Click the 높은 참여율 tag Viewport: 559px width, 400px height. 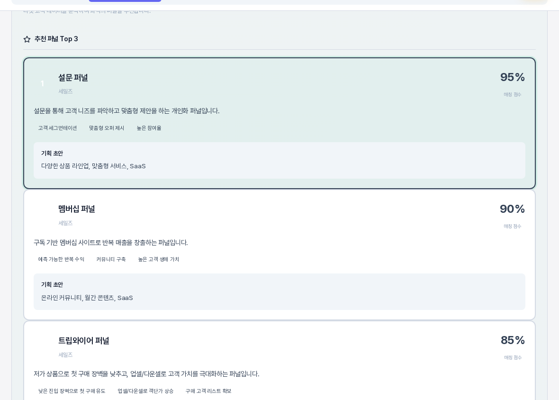(x=149, y=128)
